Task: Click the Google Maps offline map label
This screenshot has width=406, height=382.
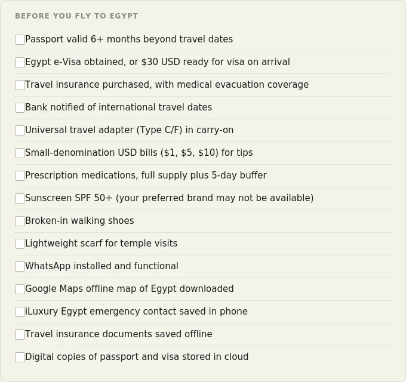Action: pos(130,289)
